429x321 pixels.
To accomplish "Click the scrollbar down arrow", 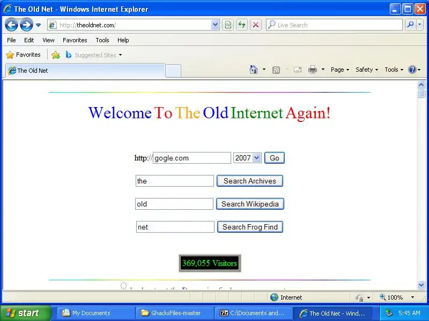I will [x=421, y=285].
